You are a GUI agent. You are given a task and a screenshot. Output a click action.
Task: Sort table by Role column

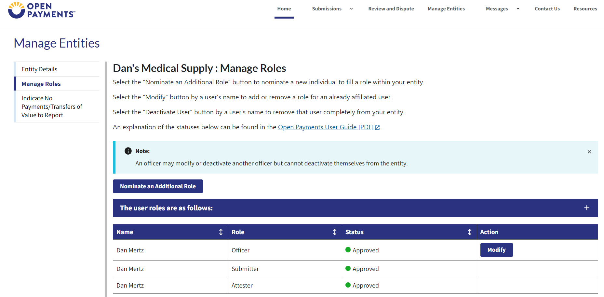click(335, 232)
